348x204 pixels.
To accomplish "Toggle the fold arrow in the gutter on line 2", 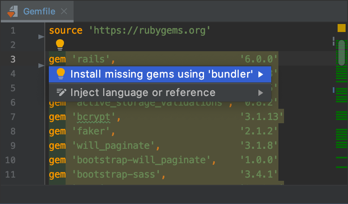I will pos(41,37).
